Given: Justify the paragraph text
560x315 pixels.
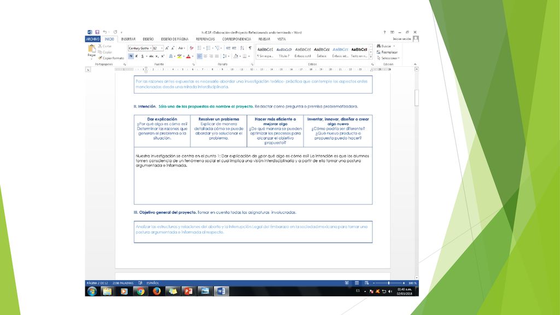Looking at the screenshot, I should (217, 56).
